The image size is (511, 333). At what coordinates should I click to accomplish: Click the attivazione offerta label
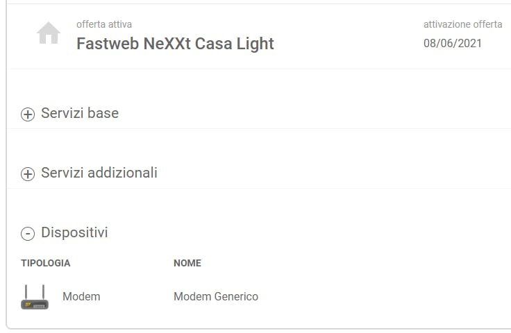462,24
